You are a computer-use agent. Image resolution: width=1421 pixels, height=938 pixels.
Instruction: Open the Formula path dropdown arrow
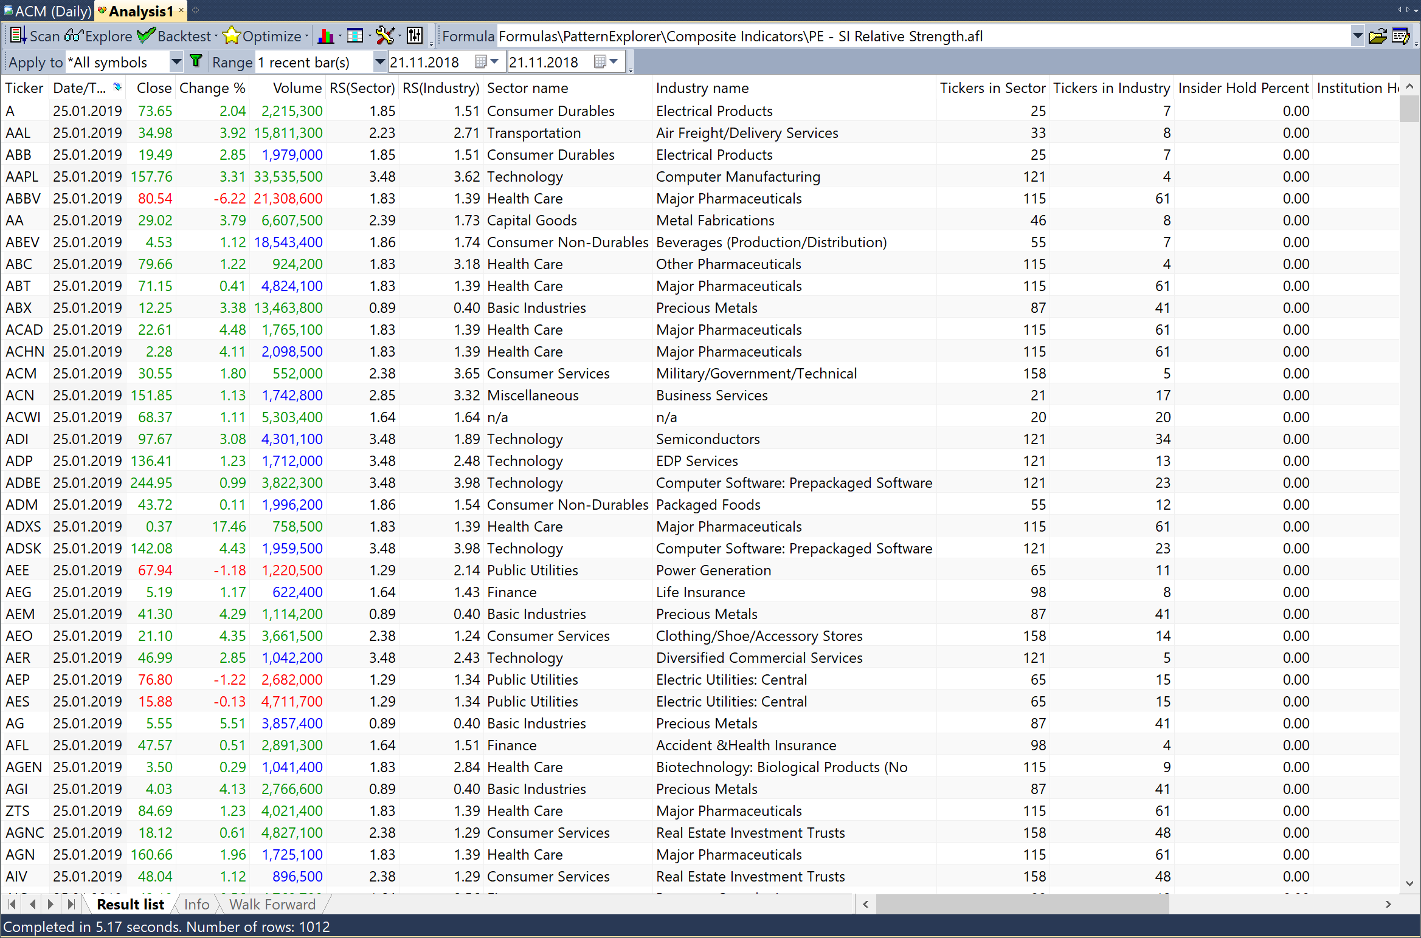click(1357, 36)
